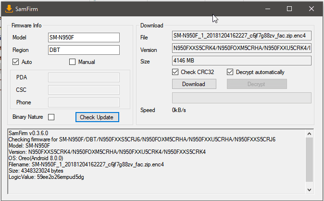Click the 'SamFirm v0.3.6.0' log line
Image resolution: width=324 pixels, height=201 pixels.
28,133
